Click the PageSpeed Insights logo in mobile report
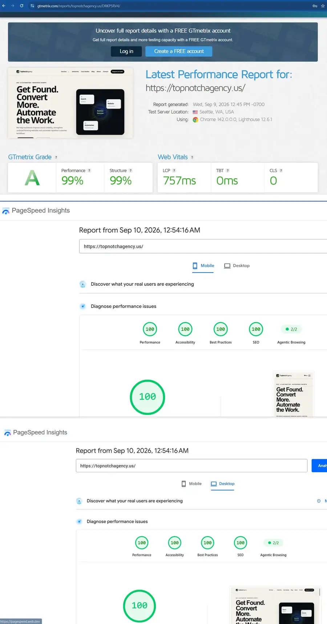 pyautogui.click(x=36, y=211)
